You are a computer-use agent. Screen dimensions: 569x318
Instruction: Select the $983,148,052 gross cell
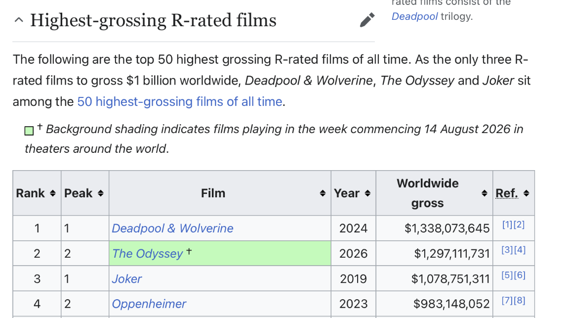coord(434,304)
